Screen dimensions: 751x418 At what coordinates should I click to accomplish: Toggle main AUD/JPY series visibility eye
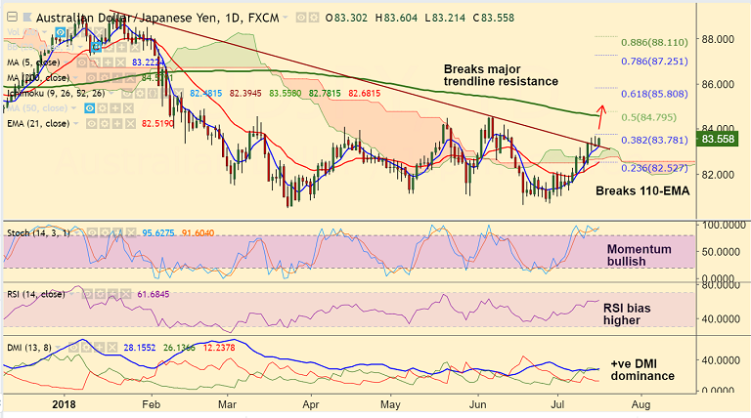[301, 19]
